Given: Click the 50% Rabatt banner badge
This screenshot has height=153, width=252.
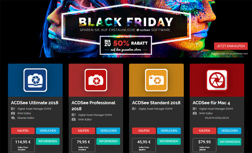Looking at the screenshot, I should click(126, 45).
